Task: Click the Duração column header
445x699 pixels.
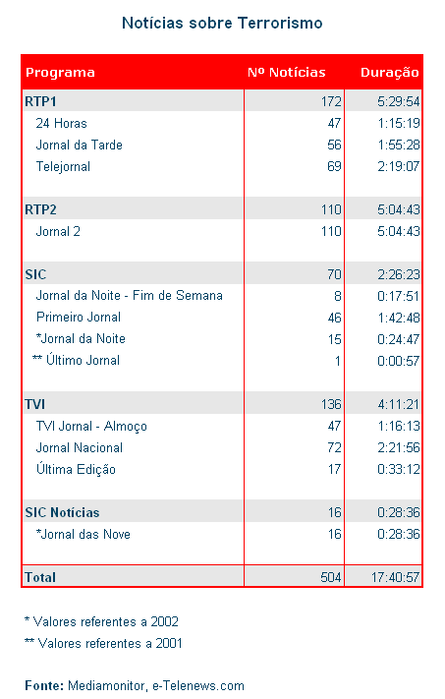Action: pyautogui.click(x=390, y=72)
